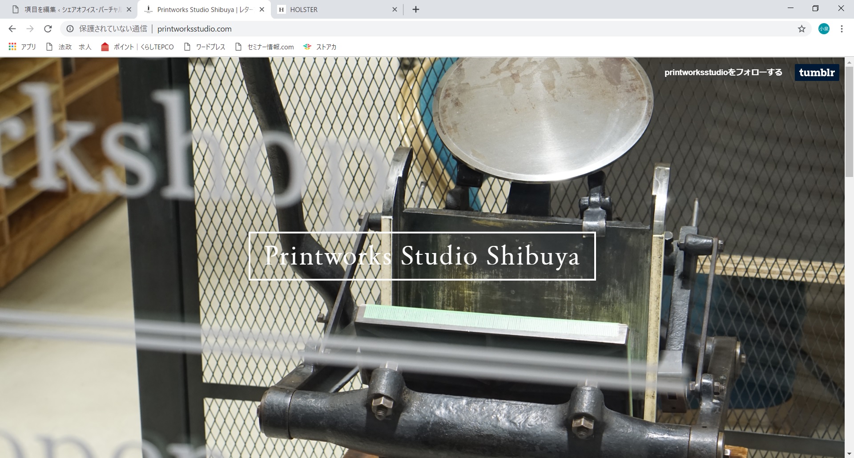Reload the Printworks Studio page
The width and height of the screenshot is (854, 458).
(x=48, y=29)
